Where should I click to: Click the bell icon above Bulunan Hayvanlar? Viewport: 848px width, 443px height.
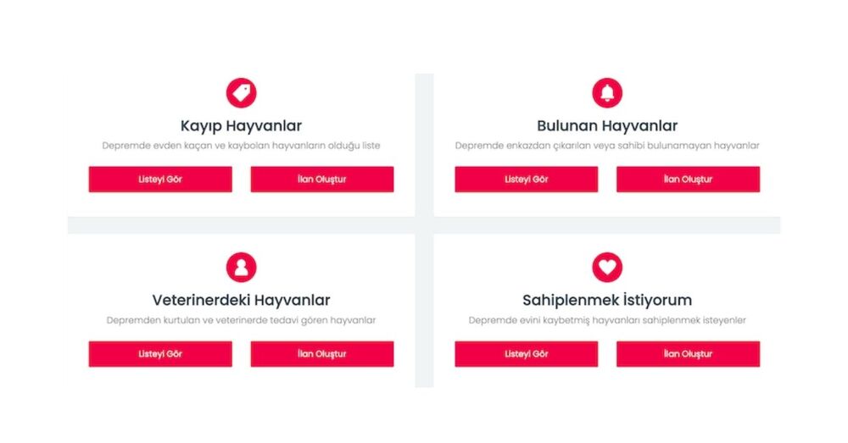[607, 93]
